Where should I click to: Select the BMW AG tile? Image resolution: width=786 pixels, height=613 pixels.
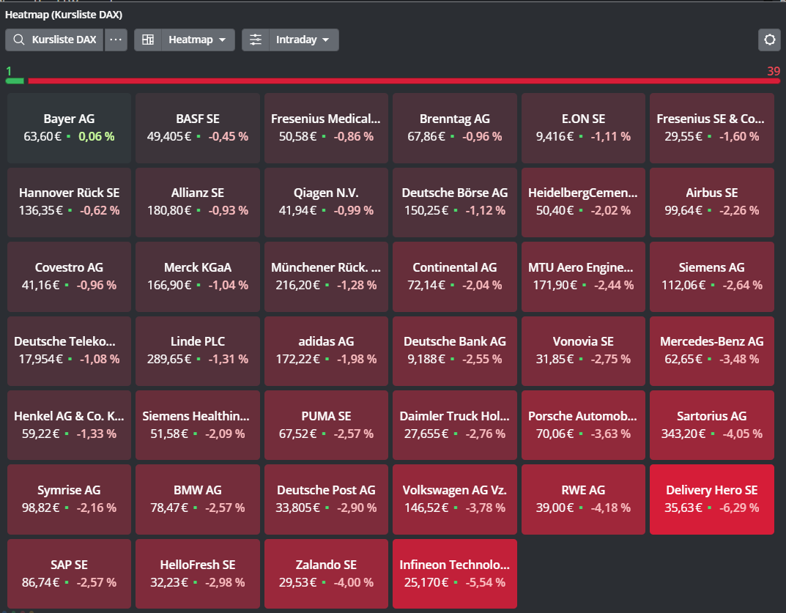click(x=198, y=499)
